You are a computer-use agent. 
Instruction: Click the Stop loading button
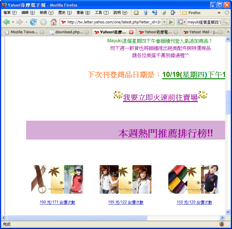tap(43, 22)
